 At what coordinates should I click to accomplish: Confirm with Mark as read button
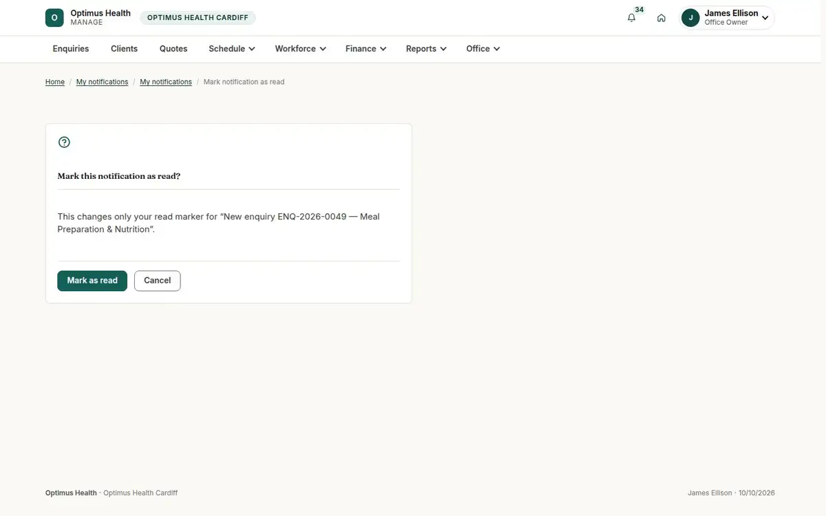92,281
